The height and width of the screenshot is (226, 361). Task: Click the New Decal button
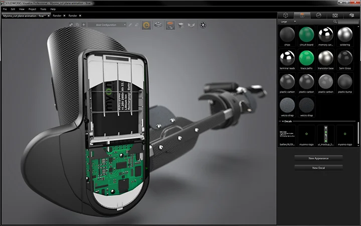tap(318, 167)
